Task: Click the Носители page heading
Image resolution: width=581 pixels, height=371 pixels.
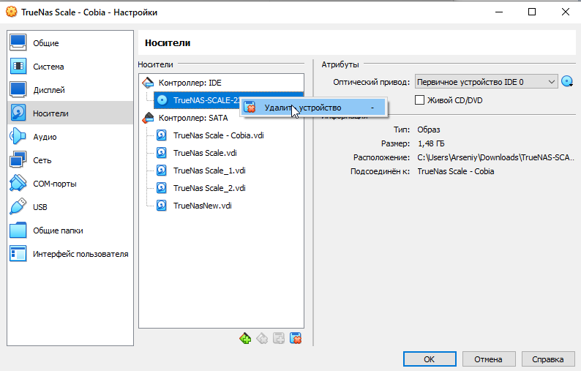Action: point(168,43)
